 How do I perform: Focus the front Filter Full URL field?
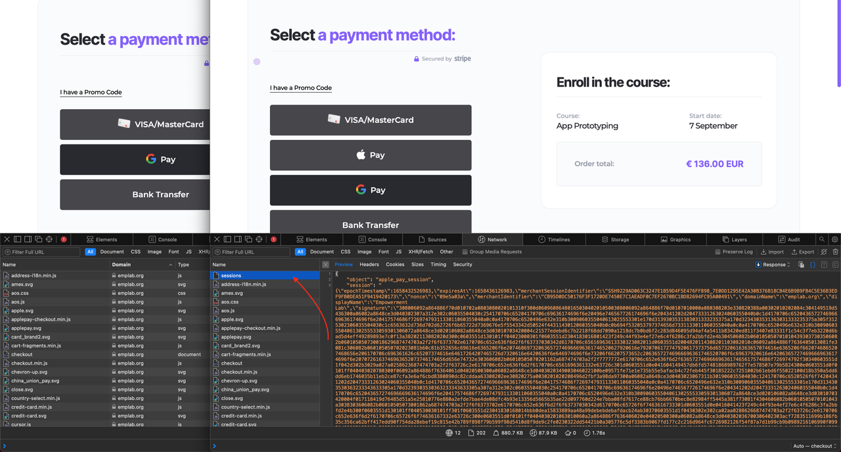[x=252, y=252]
